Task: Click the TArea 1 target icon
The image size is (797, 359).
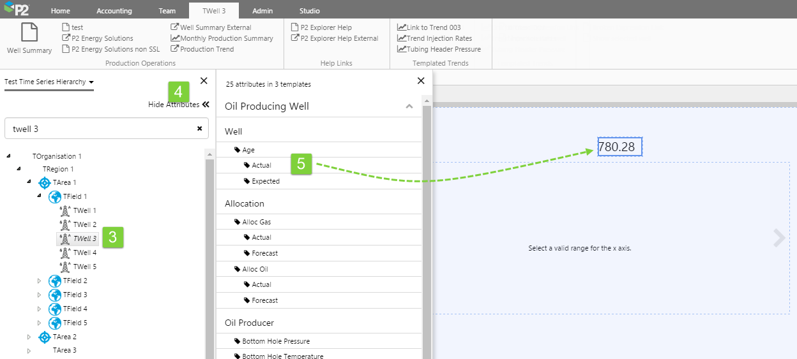Action: (45, 183)
